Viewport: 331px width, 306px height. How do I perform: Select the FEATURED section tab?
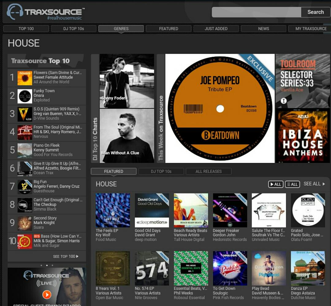click(x=114, y=171)
